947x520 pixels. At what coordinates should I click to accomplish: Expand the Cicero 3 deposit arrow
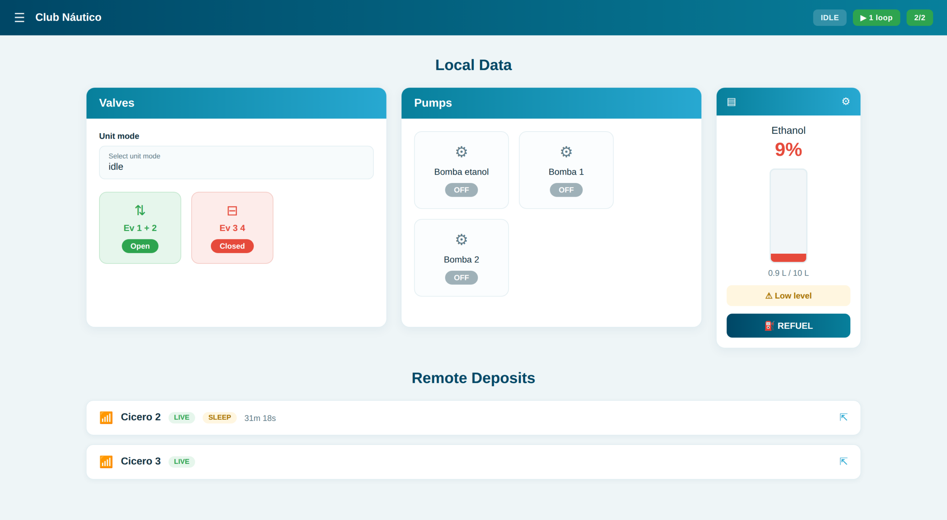[x=843, y=461]
